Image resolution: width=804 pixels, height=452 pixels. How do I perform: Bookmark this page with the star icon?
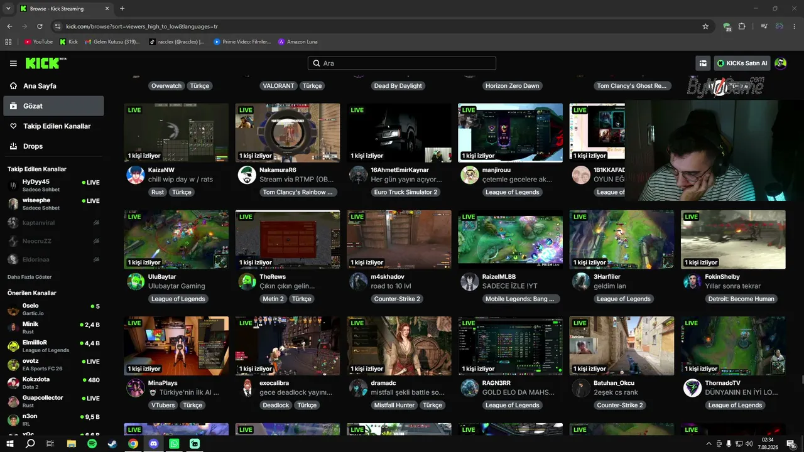point(705,26)
